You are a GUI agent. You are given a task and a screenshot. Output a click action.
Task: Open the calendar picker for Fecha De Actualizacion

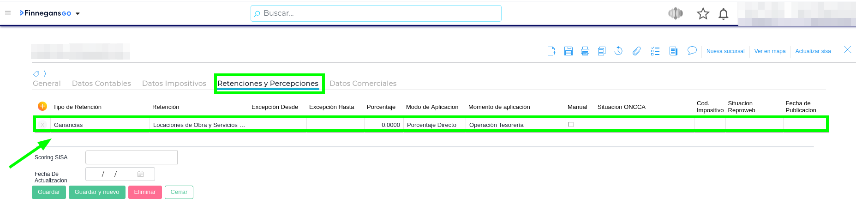pyautogui.click(x=141, y=174)
